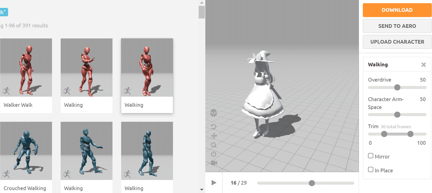432x193 pixels.
Task: Close the Walking settings panel
Action: click(424, 65)
